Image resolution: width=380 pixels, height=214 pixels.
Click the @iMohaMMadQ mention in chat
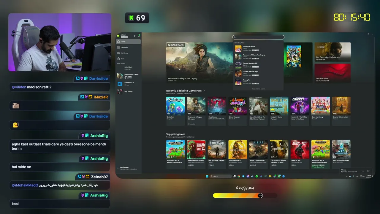(x=25, y=185)
